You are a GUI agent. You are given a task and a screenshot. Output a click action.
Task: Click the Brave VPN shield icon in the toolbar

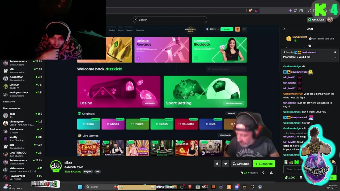click(x=290, y=11)
